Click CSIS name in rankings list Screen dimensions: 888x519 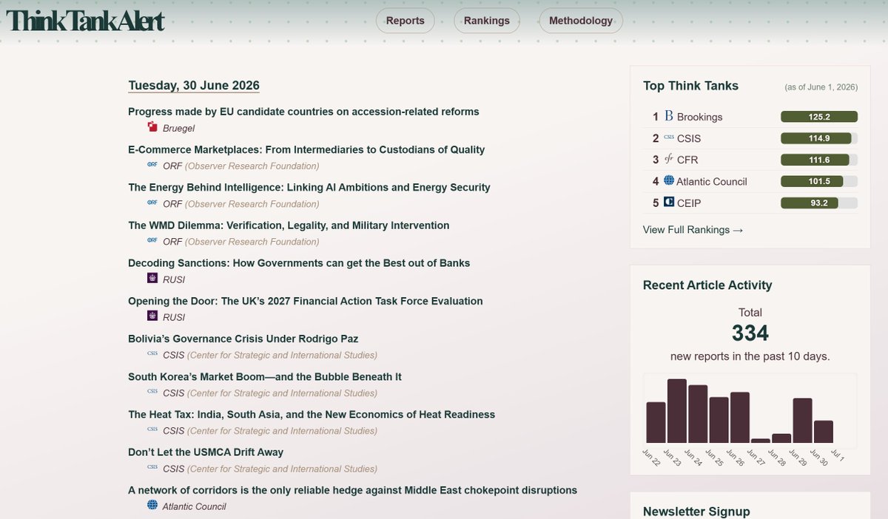click(x=689, y=138)
